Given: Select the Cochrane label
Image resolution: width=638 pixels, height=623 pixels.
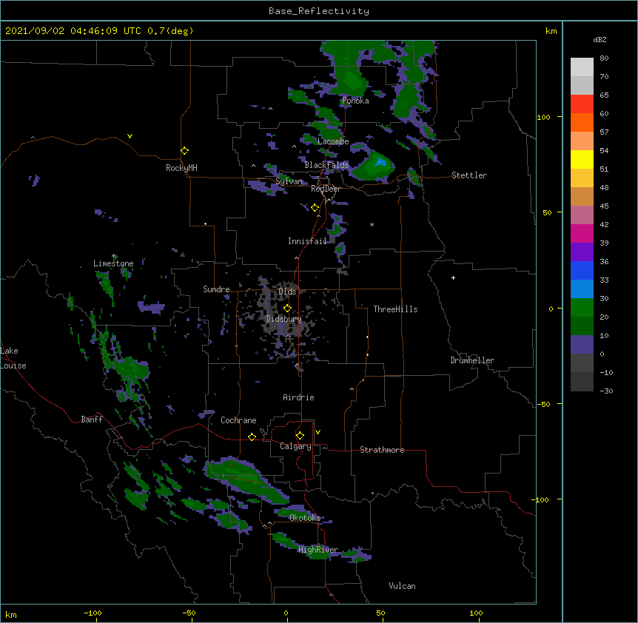Looking at the screenshot, I should pos(238,420).
